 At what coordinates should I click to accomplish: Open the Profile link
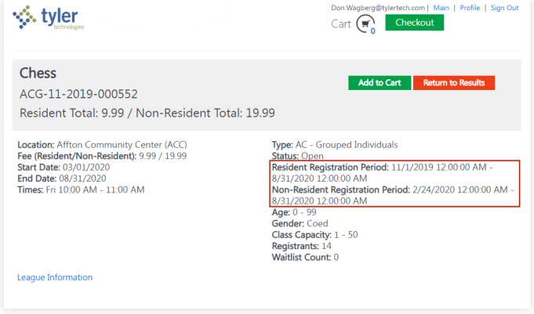(470, 8)
